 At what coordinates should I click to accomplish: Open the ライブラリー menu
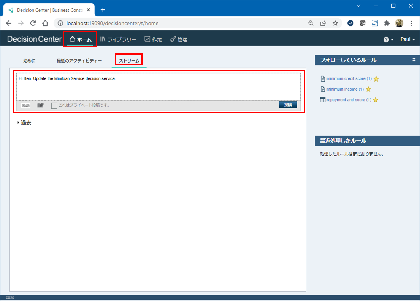click(x=118, y=39)
